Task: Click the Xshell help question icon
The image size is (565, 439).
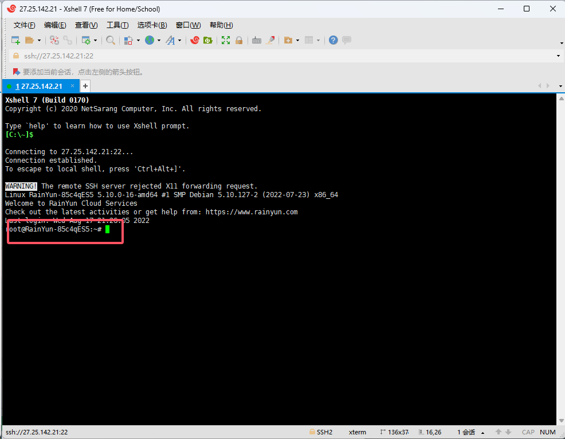Action: click(333, 40)
